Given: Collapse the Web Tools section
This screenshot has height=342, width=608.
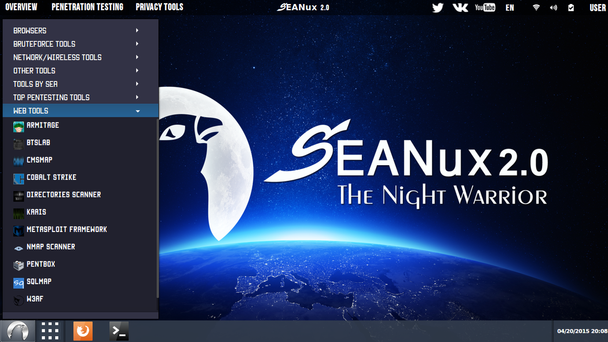Looking at the screenshot, I should tap(31, 110).
